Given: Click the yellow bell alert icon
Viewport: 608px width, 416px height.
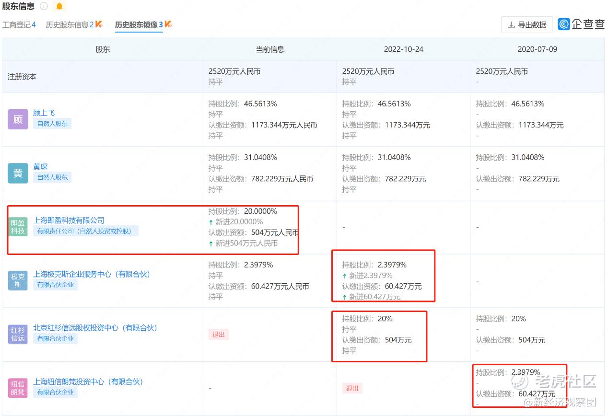Looking at the screenshot, I should pos(59,6).
